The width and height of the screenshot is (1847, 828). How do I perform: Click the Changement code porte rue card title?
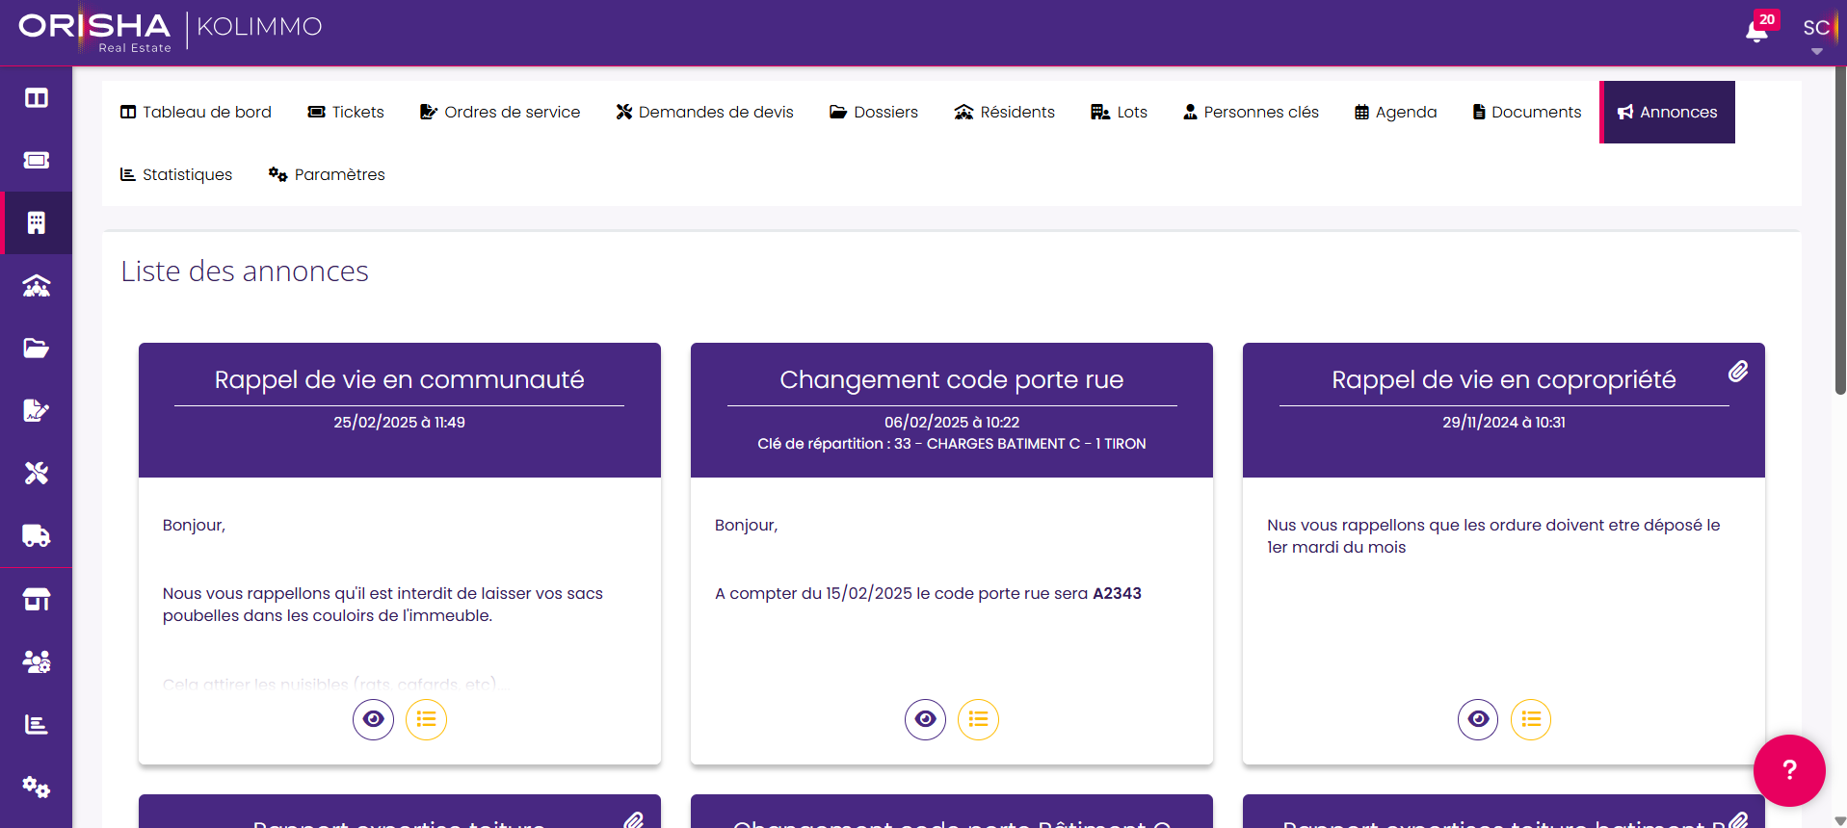tap(952, 380)
